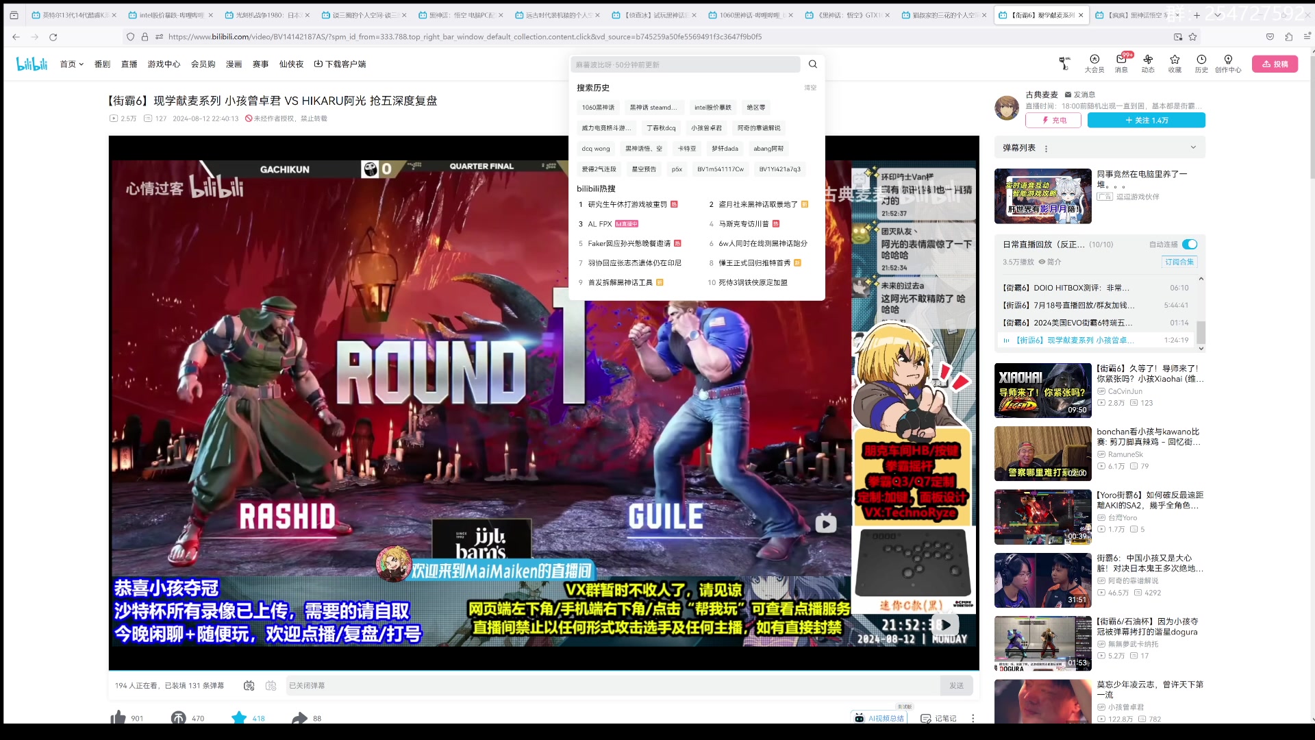Give coins via the coin icon
This screenshot has width=1315, height=740.
click(x=178, y=717)
